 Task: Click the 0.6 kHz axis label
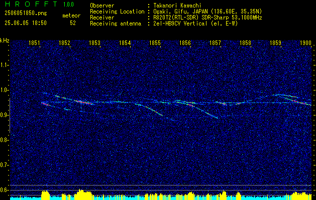pos(4,190)
